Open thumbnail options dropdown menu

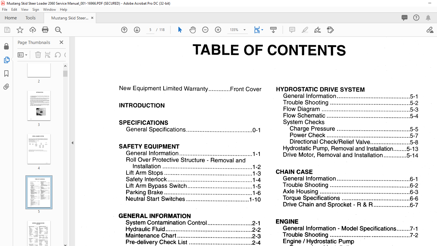pyautogui.click(x=22, y=55)
